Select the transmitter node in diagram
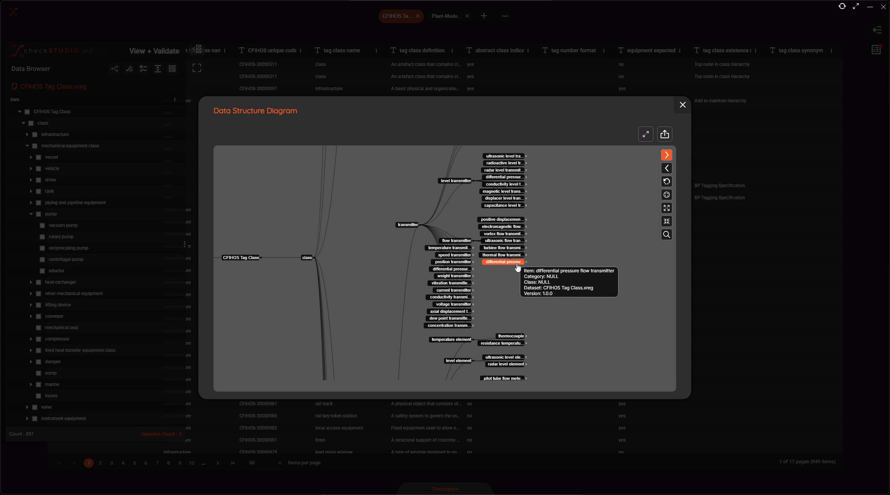The height and width of the screenshot is (495, 890). click(x=408, y=225)
